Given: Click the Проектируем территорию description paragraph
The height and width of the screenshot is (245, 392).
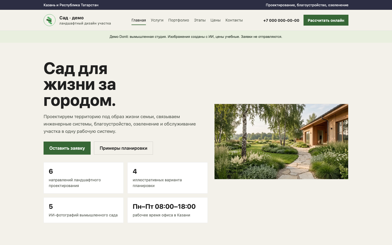Looking at the screenshot, I should tap(120, 124).
